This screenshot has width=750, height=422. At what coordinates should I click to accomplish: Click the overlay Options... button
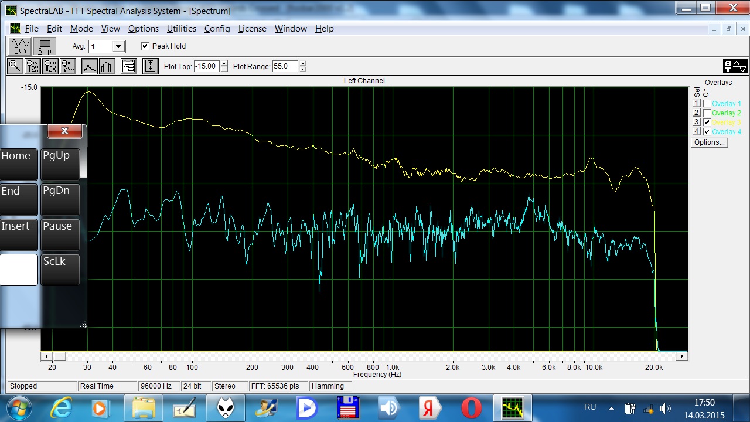(x=709, y=142)
